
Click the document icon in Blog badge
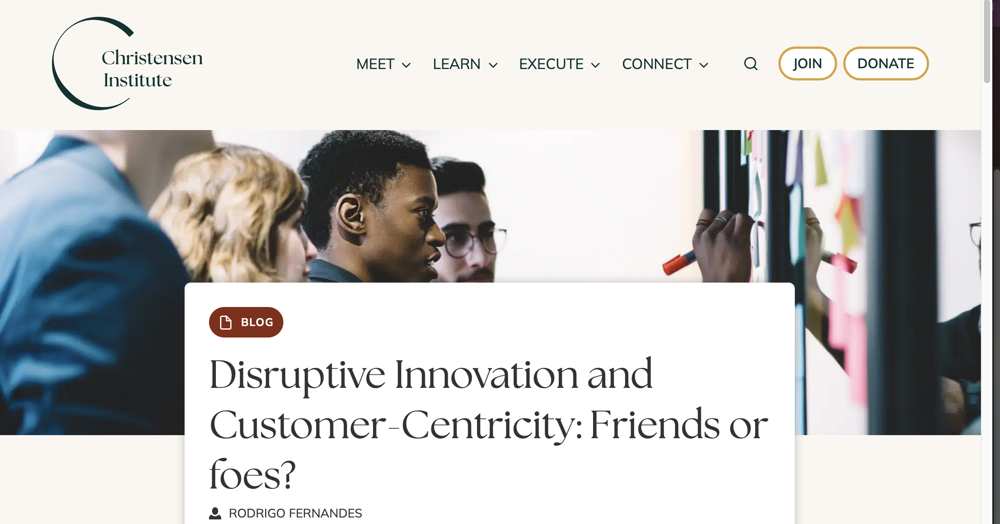(x=225, y=322)
